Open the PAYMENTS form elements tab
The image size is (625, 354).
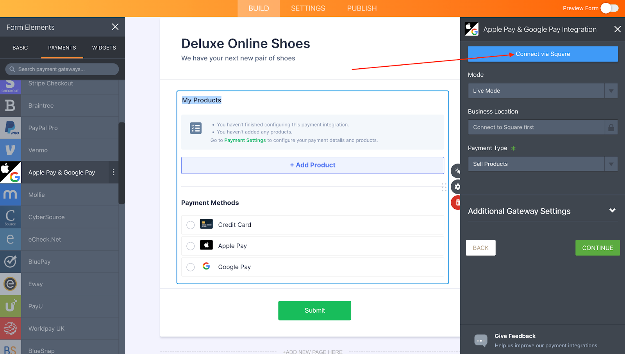point(62,48)
